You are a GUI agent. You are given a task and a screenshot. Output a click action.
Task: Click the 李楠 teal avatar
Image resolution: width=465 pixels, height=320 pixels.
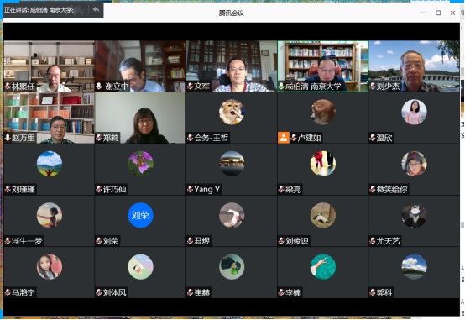tap(323, 266)
